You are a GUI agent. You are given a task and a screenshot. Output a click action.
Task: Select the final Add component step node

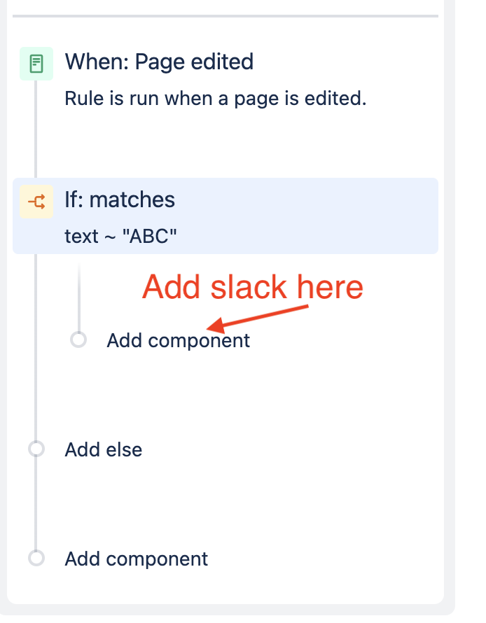pyautogui.click(x=135, y=559)
